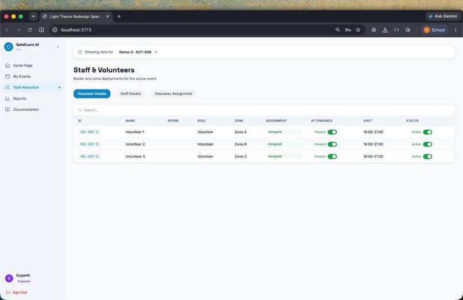Image resolution: width=463 pixels, height=300 pixels.
Task: Toggle active status for Volunteer 2
Action: [427, 144]
